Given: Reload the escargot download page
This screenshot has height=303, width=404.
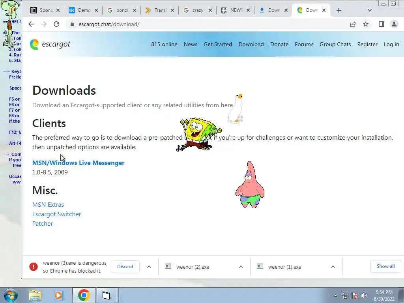Looking at the screenshot, I should [56, 24].
